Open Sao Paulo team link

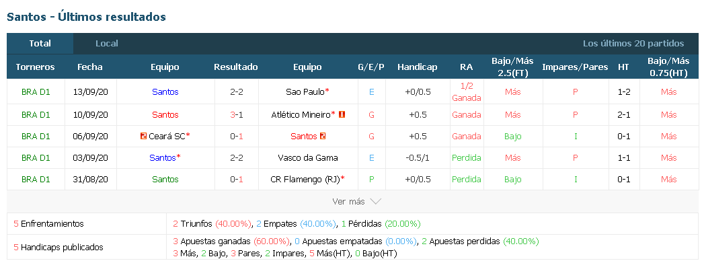point(305,92)
